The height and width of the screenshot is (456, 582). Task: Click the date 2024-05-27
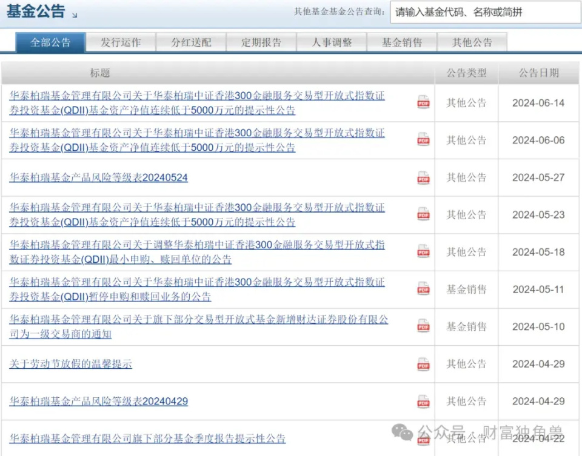[538, 177]
